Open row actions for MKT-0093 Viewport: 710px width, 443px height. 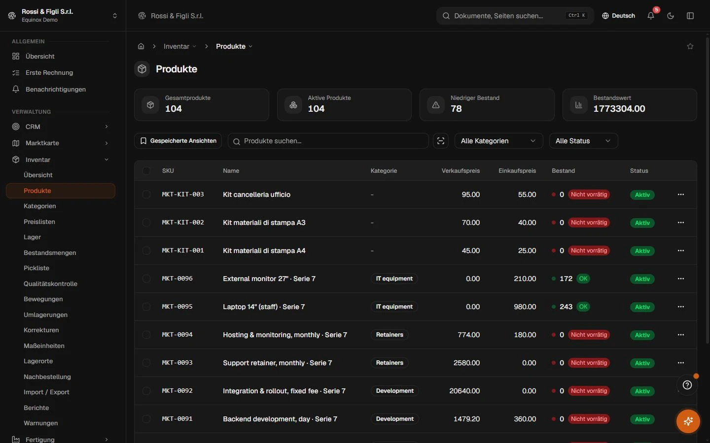[x=681, y=363]
